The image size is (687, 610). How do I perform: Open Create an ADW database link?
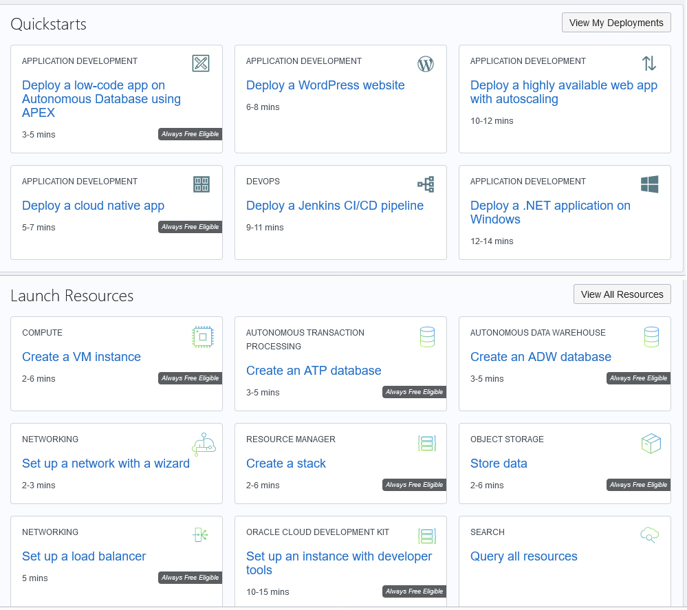point(541,357)
